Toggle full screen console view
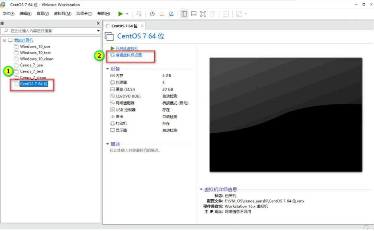The width and height of the screenshot is (374, 231). click(x=203, y=13)
